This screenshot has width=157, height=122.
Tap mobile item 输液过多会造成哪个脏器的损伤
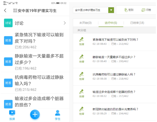point(35,101)
